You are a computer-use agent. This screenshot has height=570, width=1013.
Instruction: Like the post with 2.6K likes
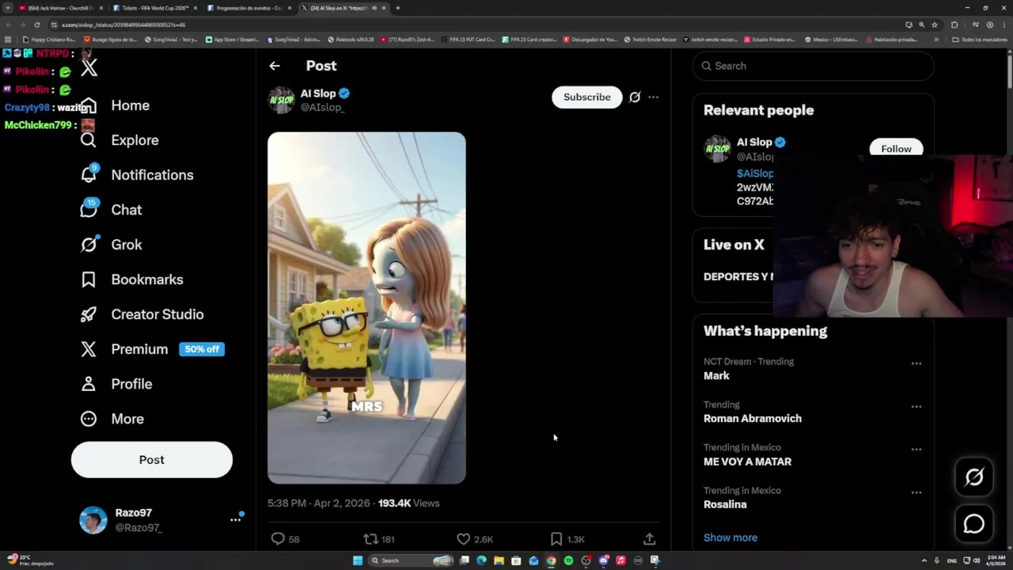click(475, 539)
